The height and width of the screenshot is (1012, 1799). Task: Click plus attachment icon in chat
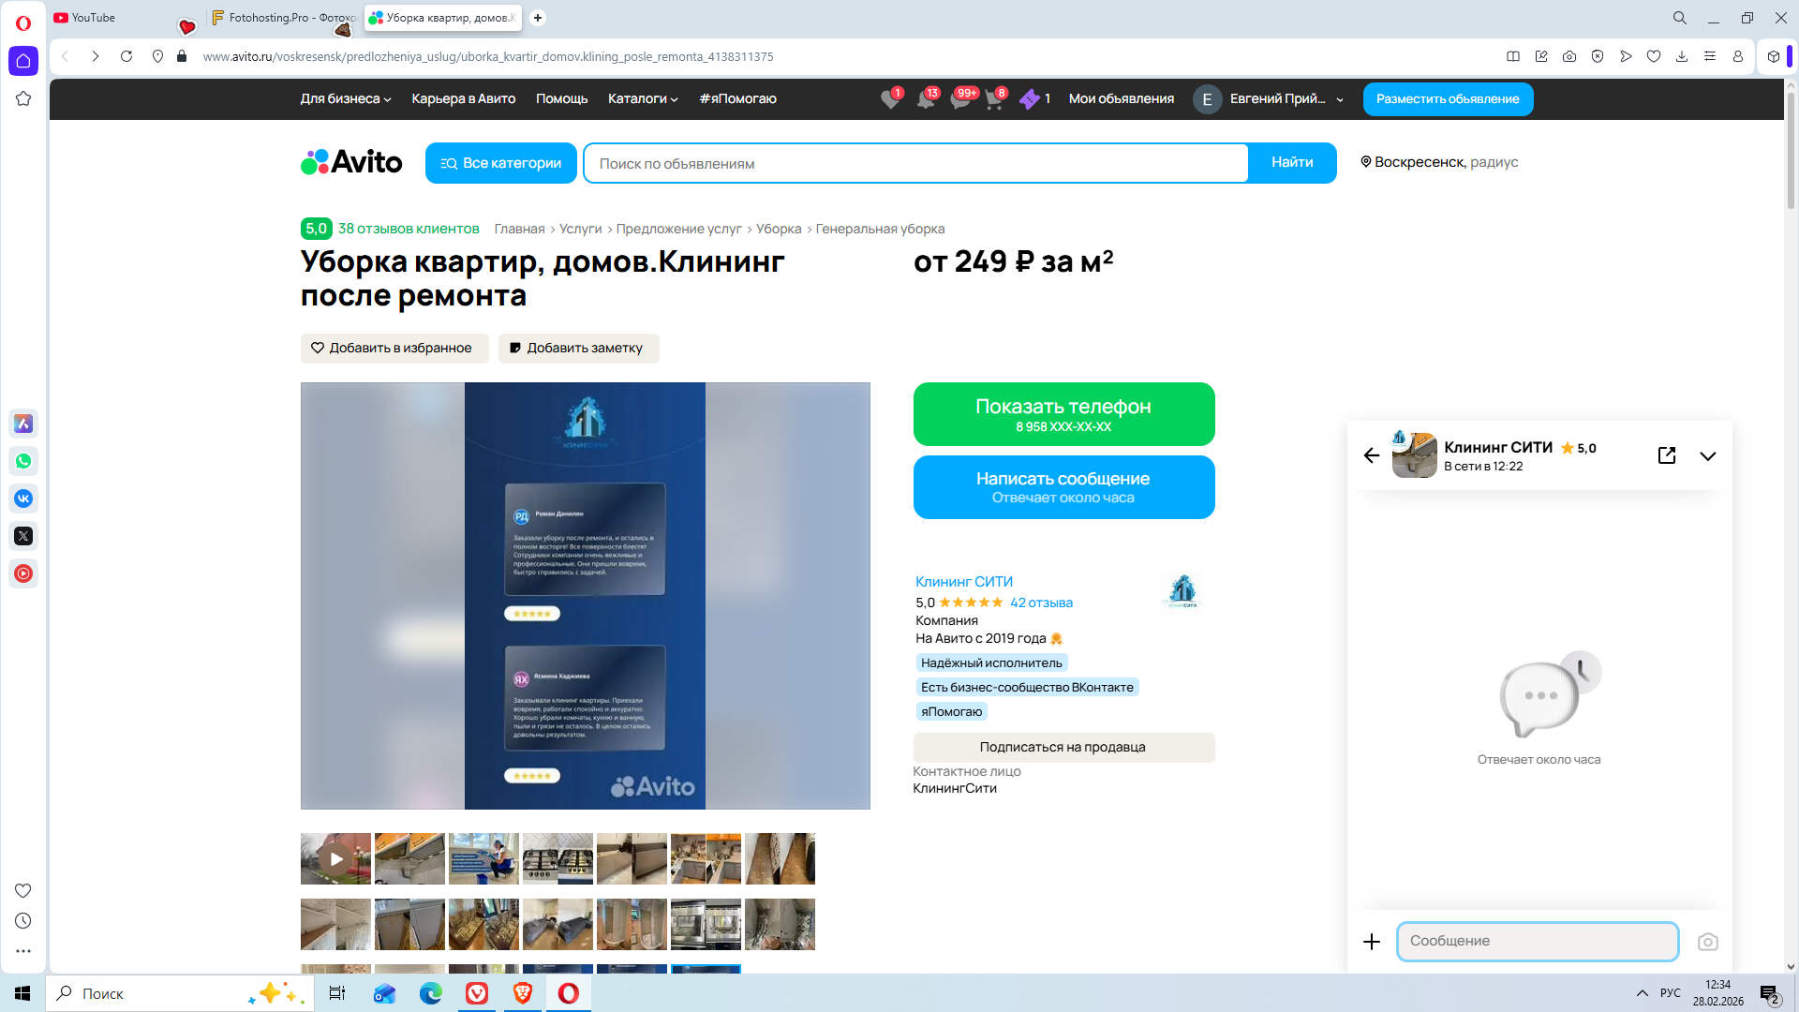[x=1372, y=942]
